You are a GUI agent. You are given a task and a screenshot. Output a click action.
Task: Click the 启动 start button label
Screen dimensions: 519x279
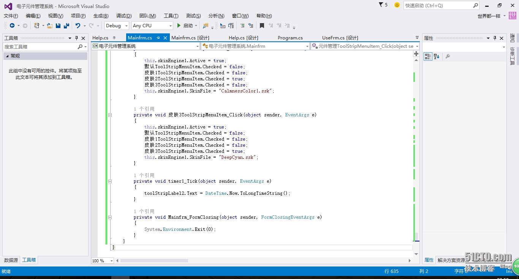pyautogui.click(x=188, y=26)
